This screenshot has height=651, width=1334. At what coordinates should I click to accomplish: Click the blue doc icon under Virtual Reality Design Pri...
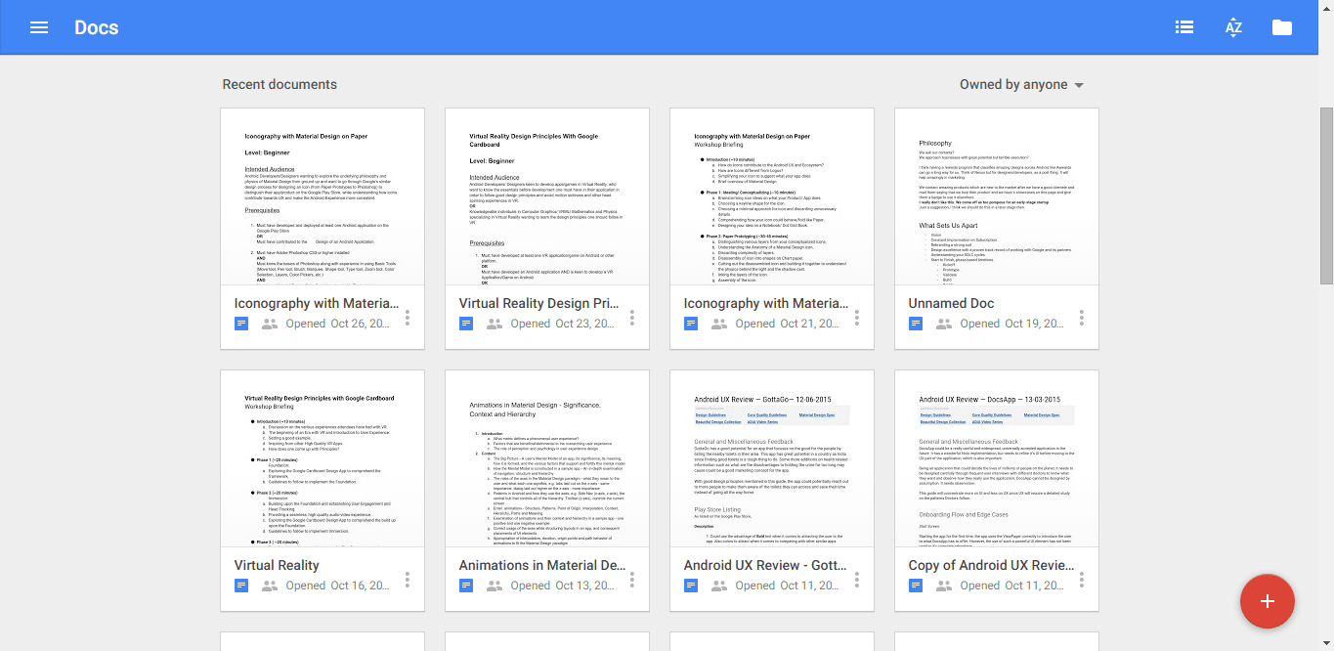coord(466,324)
